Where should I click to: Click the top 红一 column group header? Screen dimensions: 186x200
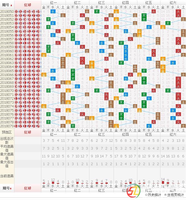click(53, 3)
